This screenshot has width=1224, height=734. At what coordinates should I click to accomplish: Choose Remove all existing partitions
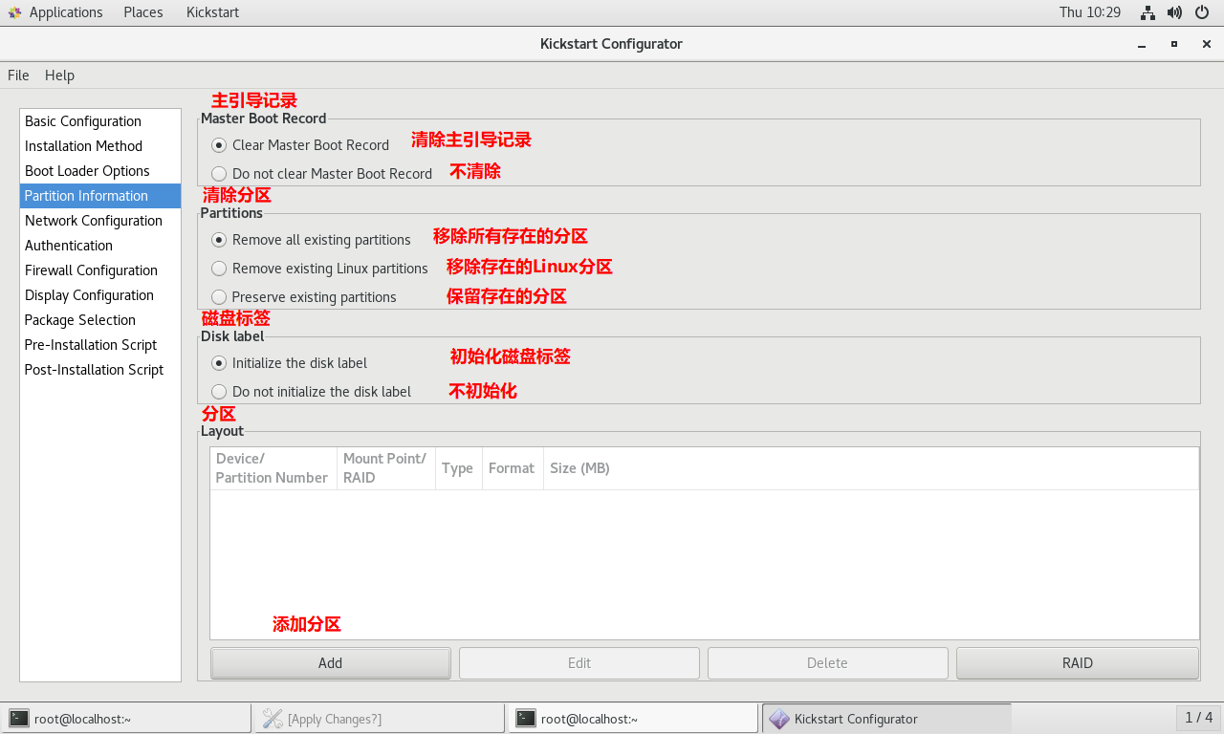pos(311,240)
